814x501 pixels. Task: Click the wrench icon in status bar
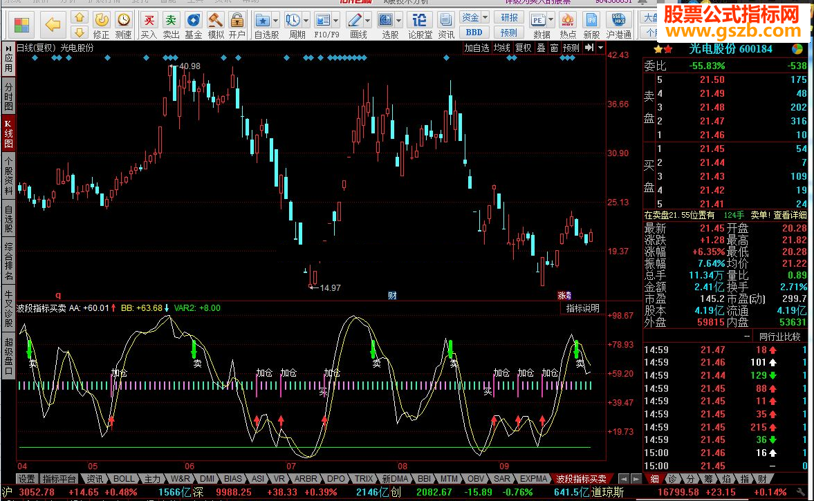[x=801, y=491]
